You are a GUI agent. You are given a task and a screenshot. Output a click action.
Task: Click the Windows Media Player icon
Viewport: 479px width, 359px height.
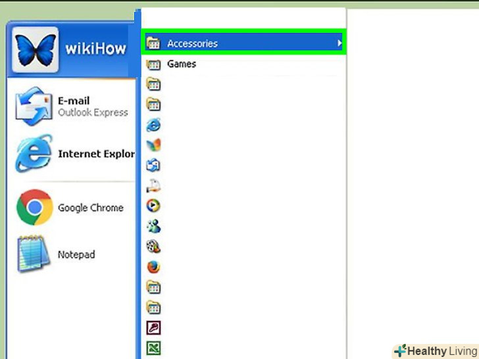153,206
